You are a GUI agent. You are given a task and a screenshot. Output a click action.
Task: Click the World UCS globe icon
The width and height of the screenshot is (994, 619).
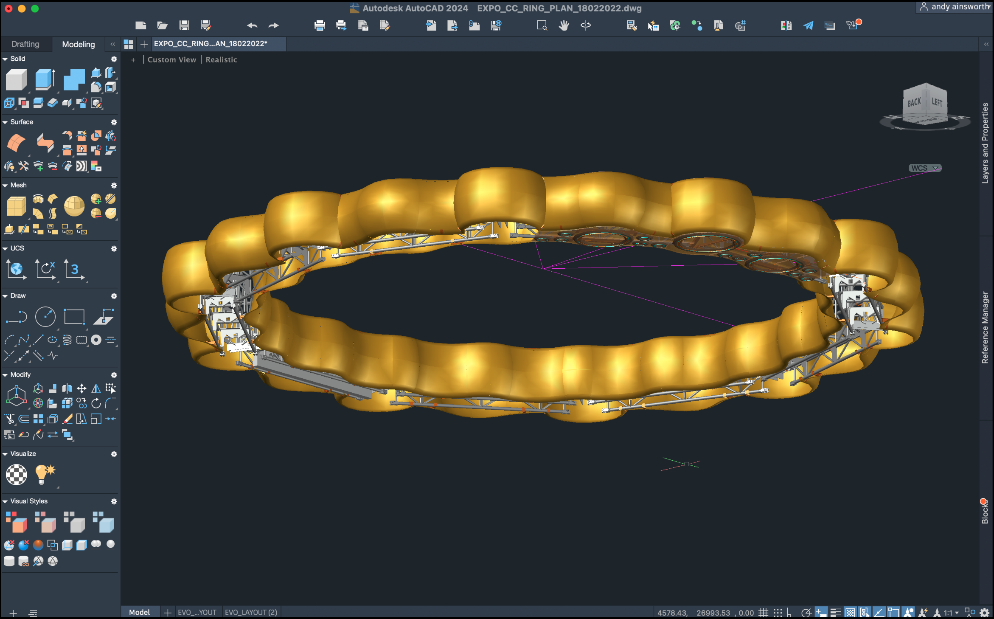(x=16, y=269)
